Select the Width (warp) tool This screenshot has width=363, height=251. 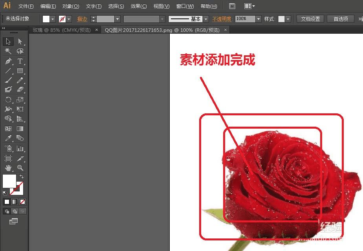(8, 109)
